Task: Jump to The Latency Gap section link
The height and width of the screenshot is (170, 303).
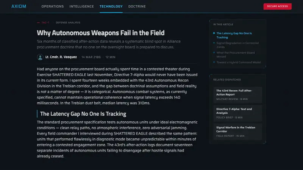Action: [x=234, y=35]
